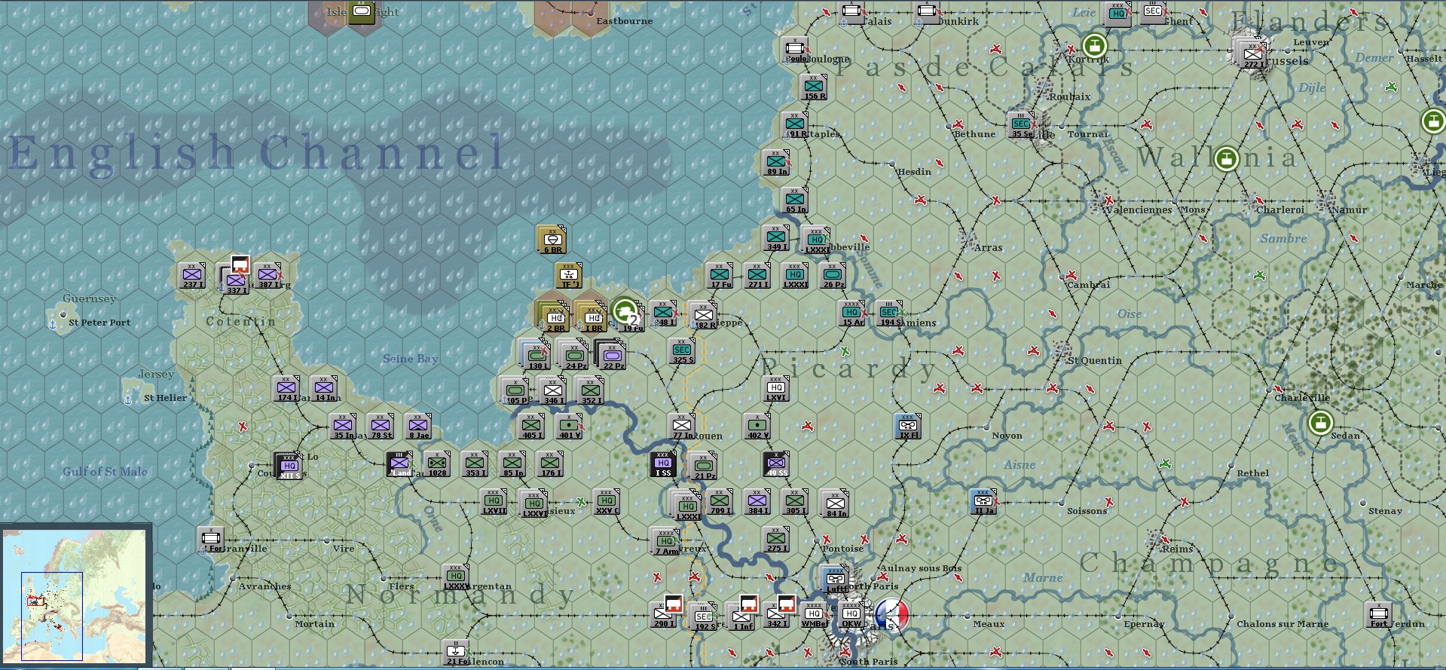Click the Eastbourne town label
Screen dimensions: 1446x670
click(625, 21)
